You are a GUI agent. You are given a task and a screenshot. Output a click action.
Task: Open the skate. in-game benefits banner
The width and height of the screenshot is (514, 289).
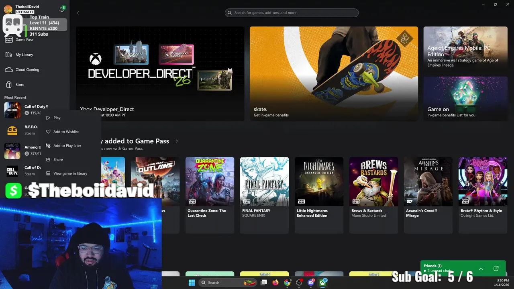[334, 73]
